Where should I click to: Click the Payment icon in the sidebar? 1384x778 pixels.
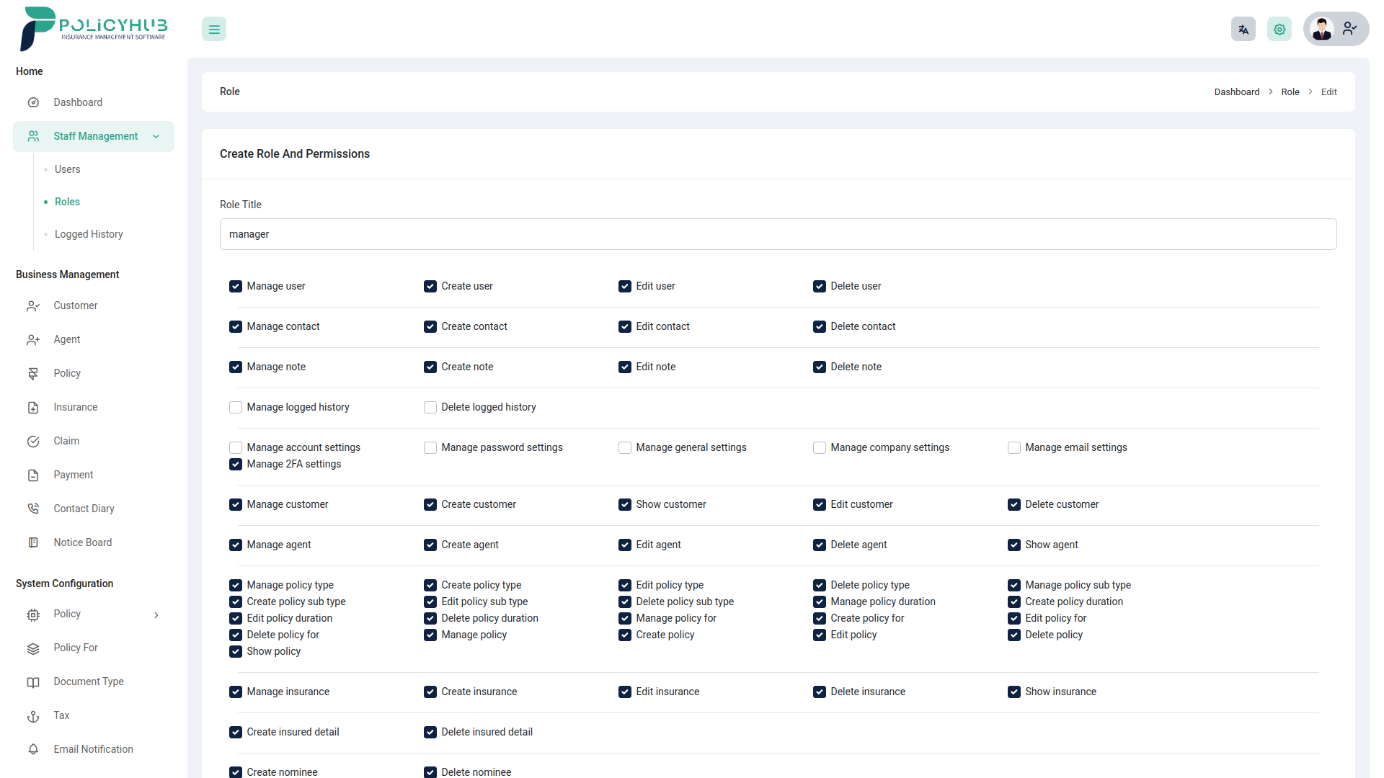33,475
